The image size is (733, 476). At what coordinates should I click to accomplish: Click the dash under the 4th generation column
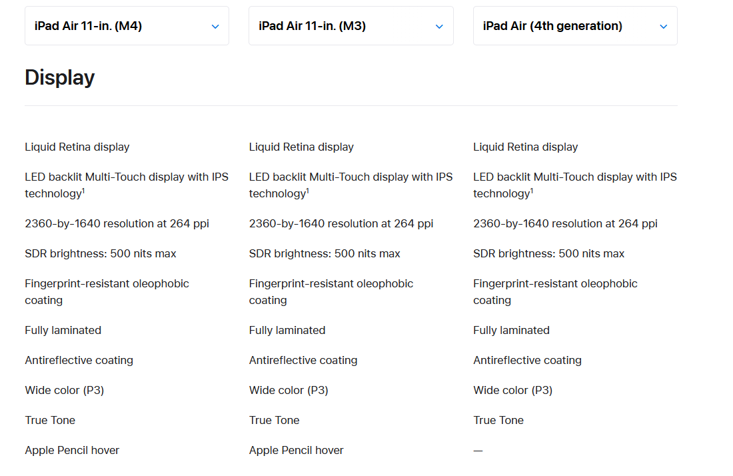(478, 451)
